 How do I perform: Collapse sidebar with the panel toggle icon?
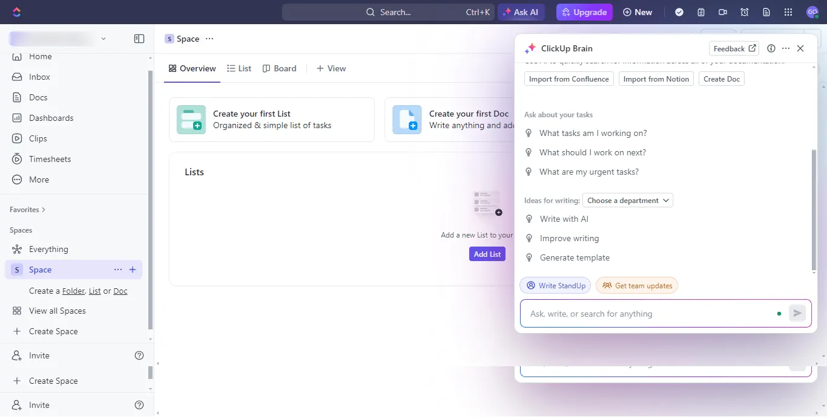click(x=139, y=39)
